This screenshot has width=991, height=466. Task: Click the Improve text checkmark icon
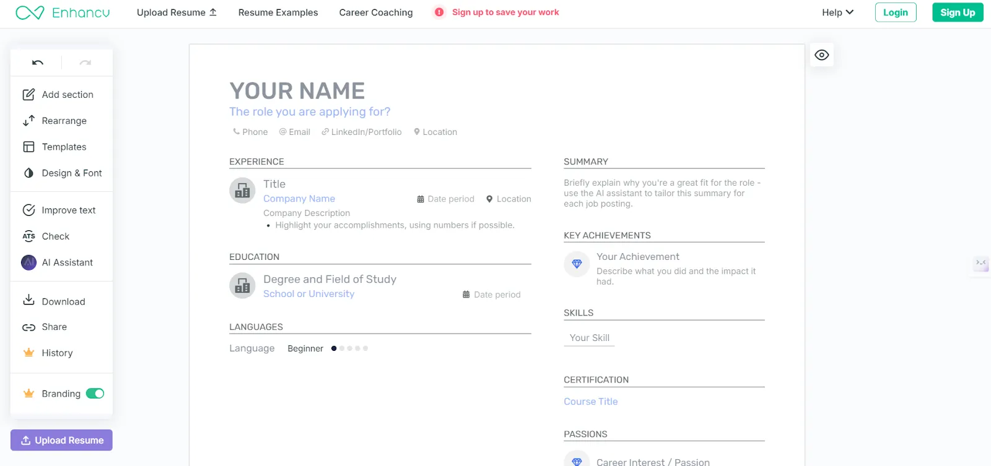(28, 210)
